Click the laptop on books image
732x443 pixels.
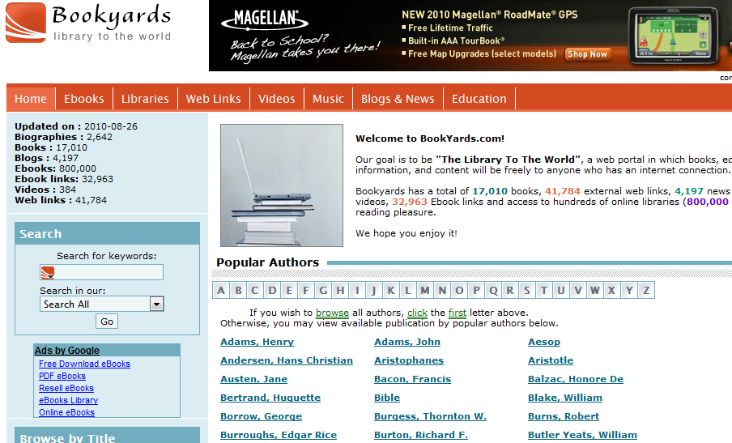[x=282, y=185]
